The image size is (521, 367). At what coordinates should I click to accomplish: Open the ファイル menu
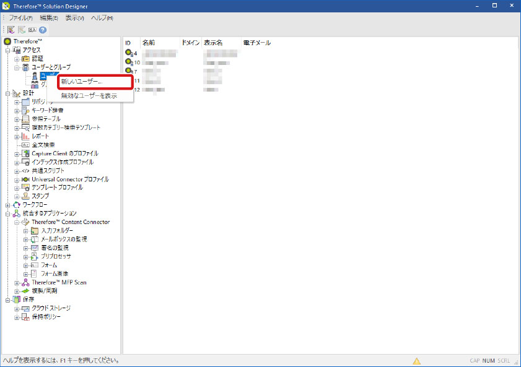coord(21,18)
